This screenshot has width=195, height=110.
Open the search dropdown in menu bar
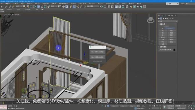(x=172, y=3)
